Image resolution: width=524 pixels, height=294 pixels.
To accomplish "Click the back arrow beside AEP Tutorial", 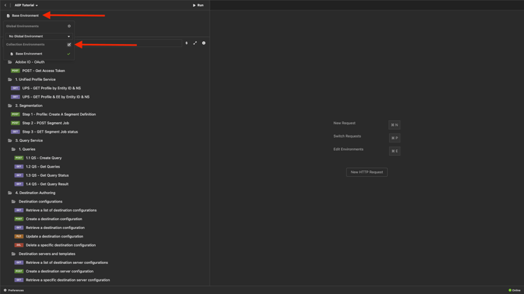I will coord(6,6).
